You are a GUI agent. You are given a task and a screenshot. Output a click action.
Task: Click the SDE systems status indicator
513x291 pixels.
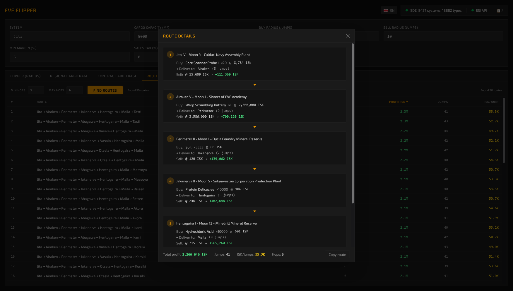433,11
